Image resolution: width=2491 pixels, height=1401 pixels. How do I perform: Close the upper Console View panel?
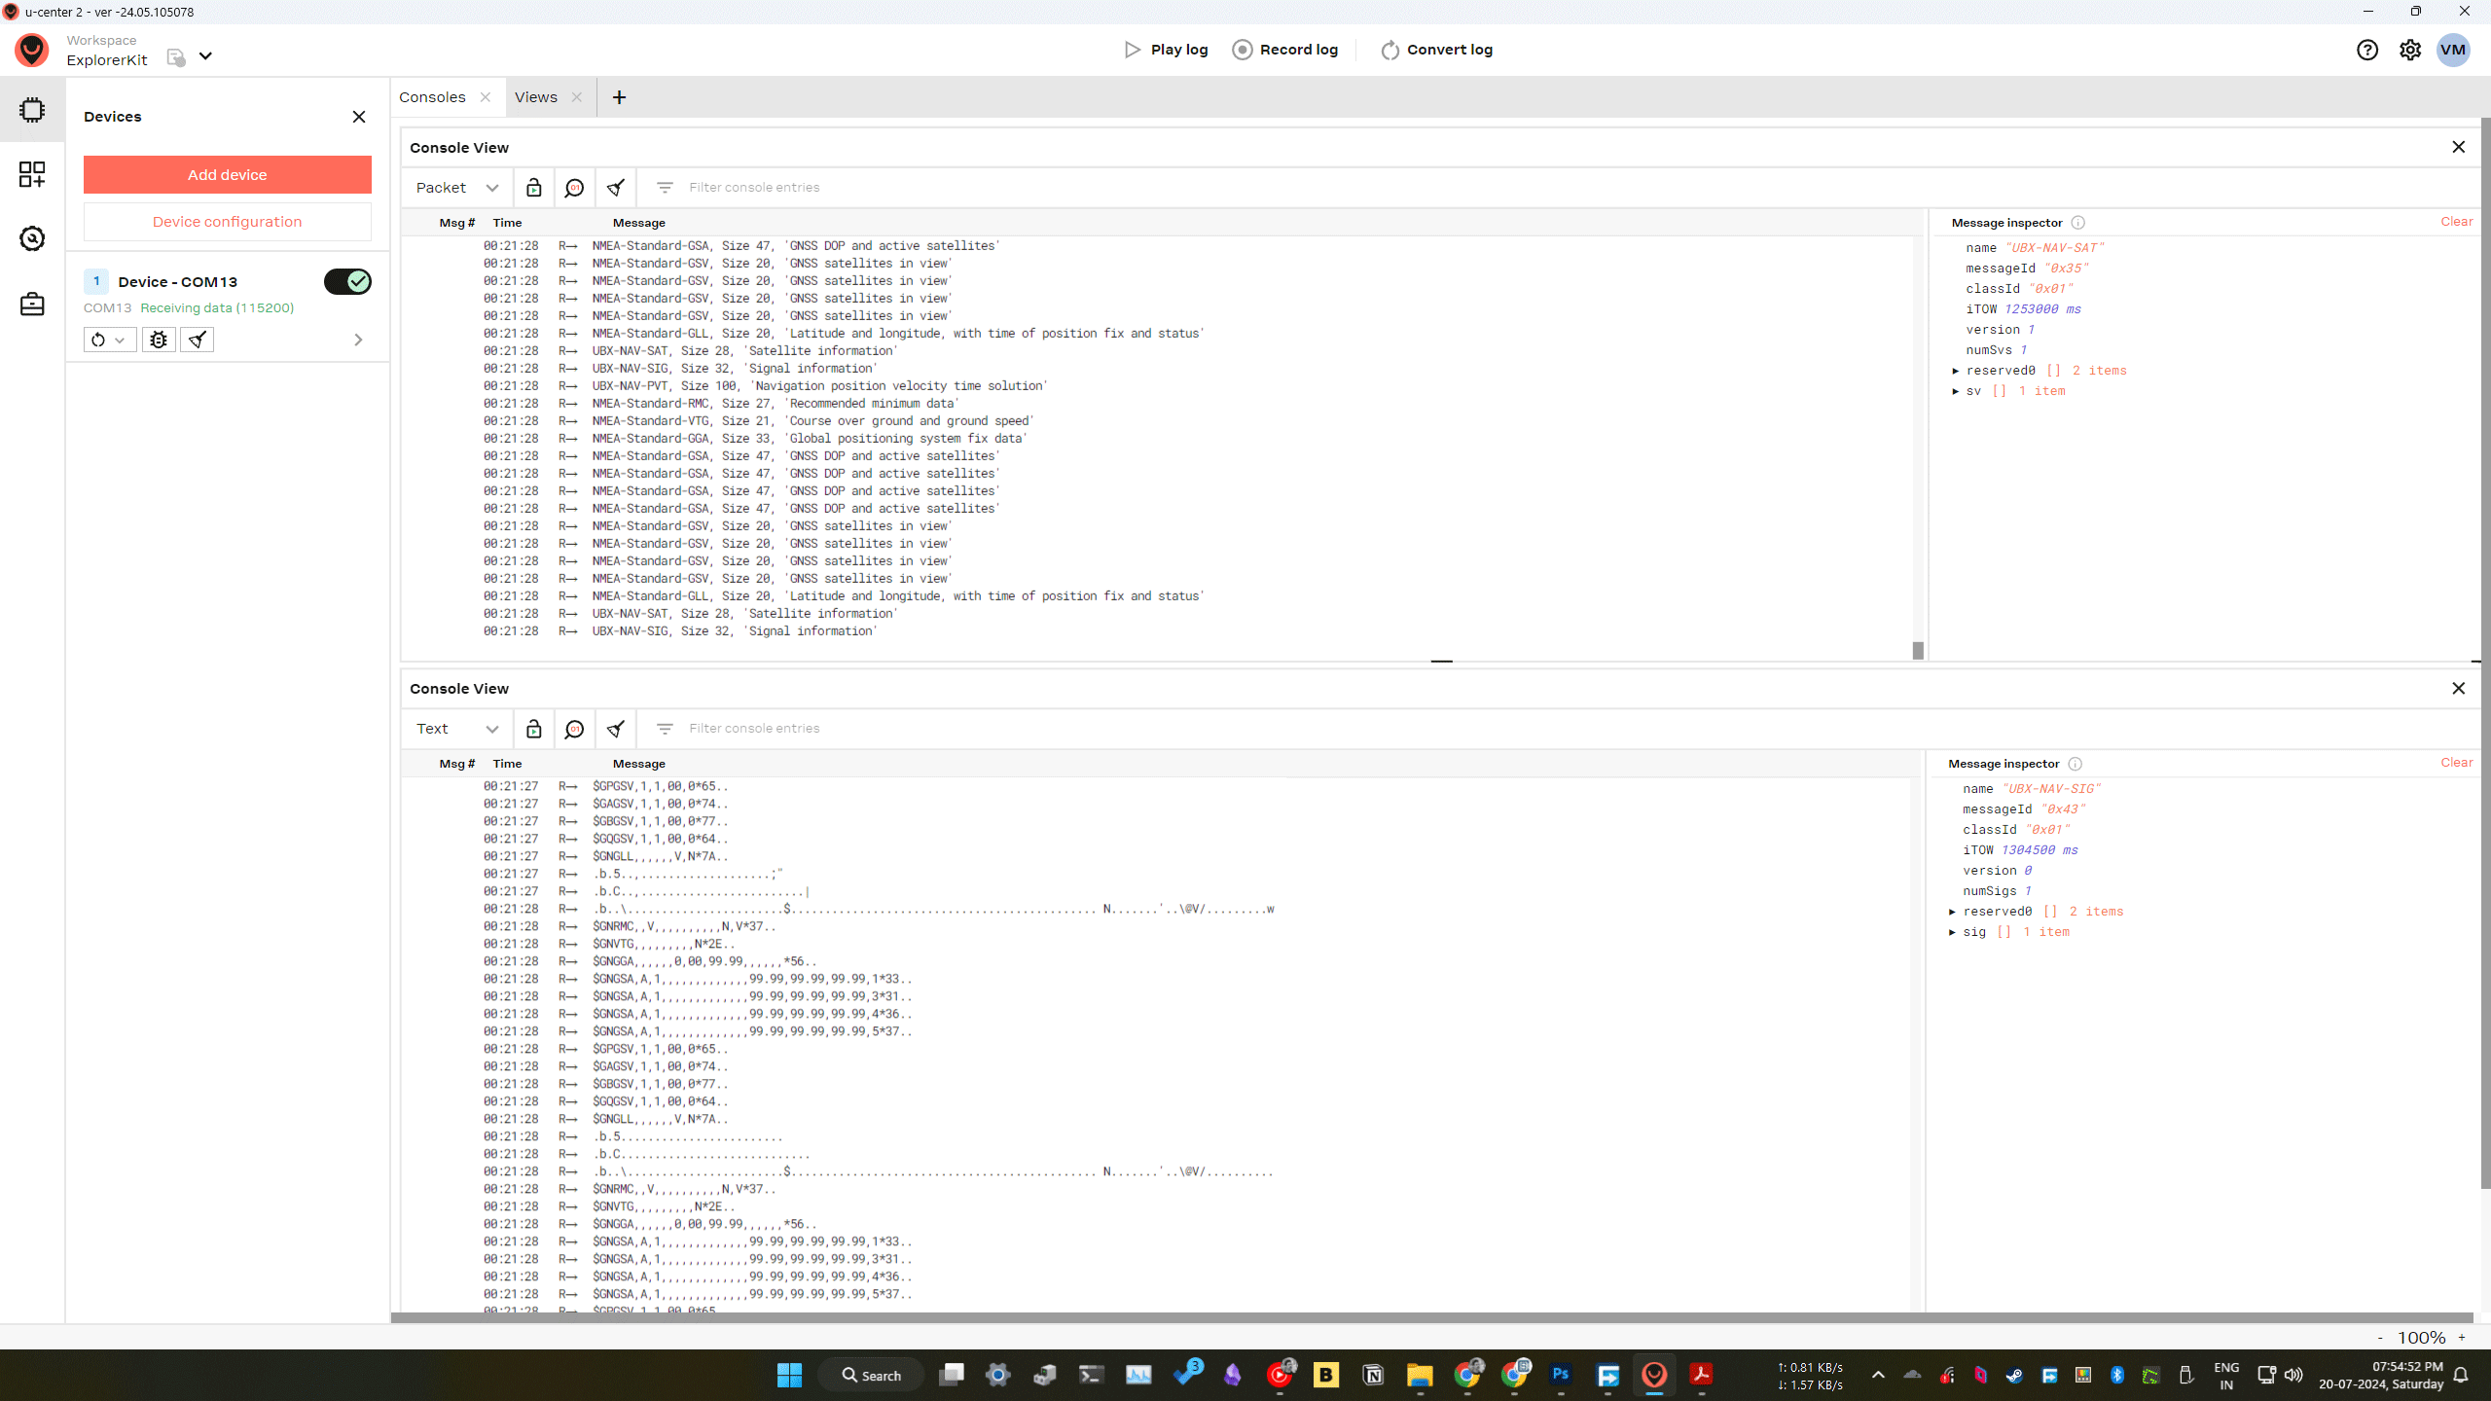coord(2459,147)
